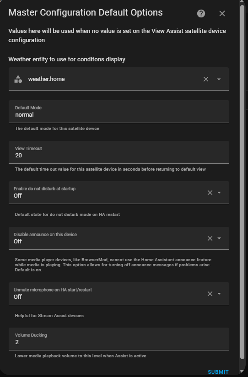Viewport: 248px width, 377px height.
Task: Open the Disable announce dropdown arrow
Action: [219, 238]
